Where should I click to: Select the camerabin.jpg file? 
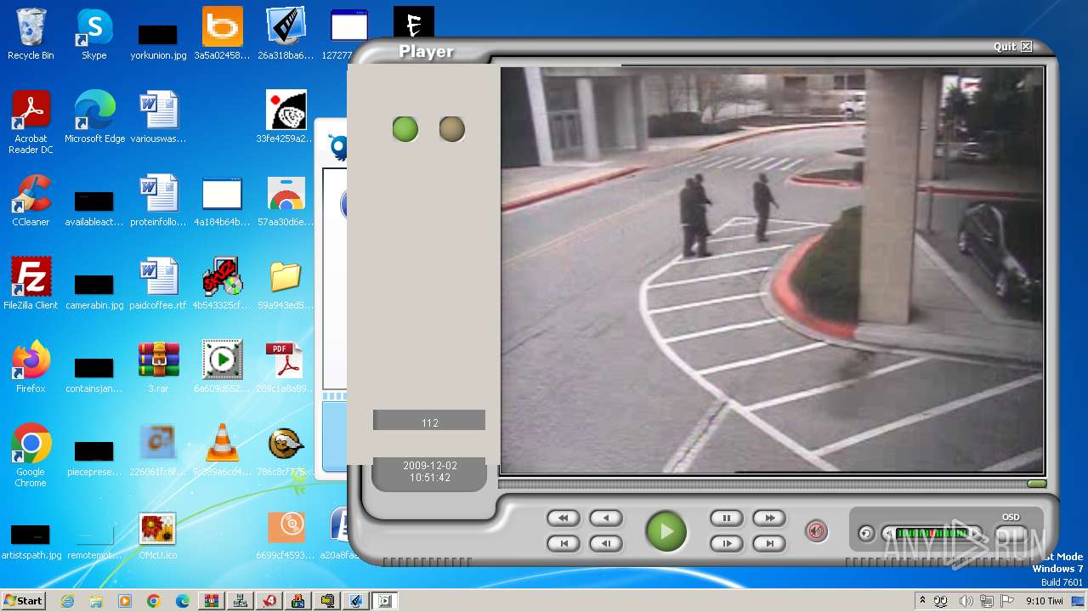point(94,291)
